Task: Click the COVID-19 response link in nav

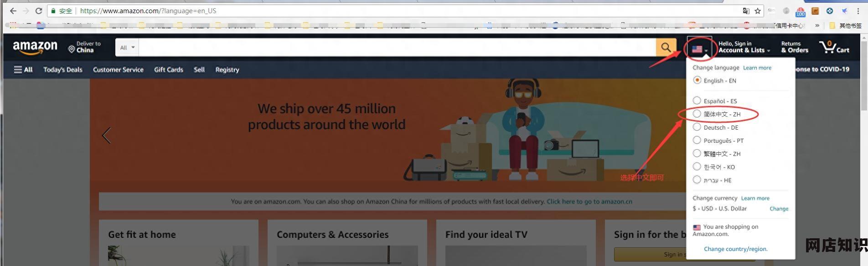Action: [822, 69]
